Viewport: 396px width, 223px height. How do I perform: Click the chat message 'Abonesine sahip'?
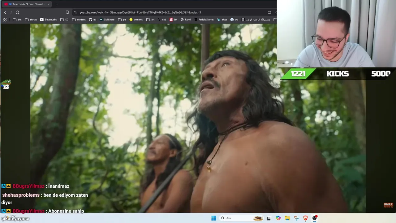[66, 211]
